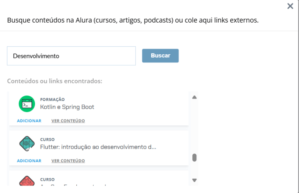The height and width of the screenshot is (193, 299).
Task: Click the FORMAÇÃO label on the first card
Action: tap(52, 99)
